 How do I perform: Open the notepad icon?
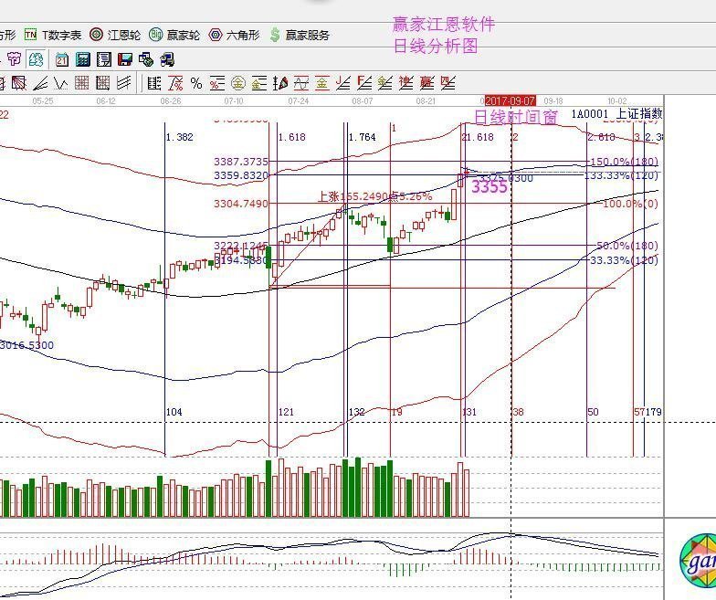[x=104, y=59]
